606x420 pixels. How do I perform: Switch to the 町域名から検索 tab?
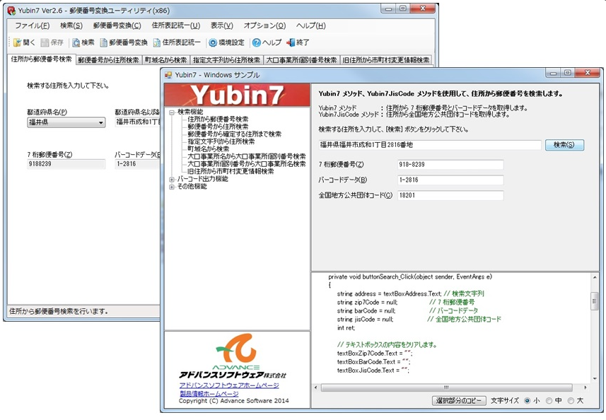166,60
